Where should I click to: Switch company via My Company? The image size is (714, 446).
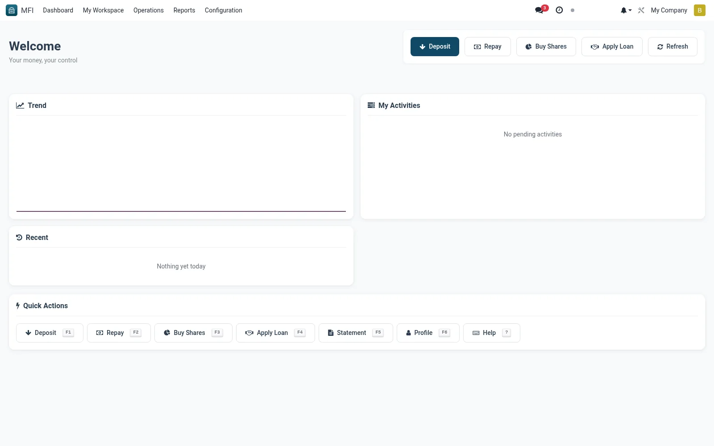[x=669, y=10]
